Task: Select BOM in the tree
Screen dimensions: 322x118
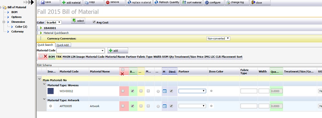Action: [x=14, y=12]
